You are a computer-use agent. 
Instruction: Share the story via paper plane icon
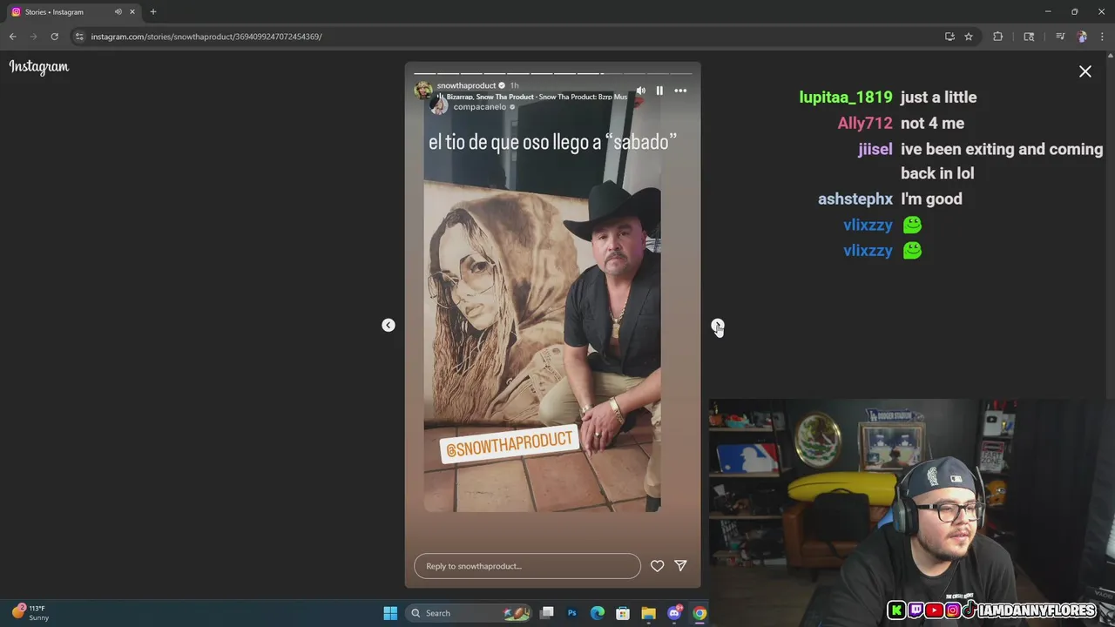coord(680,566)
